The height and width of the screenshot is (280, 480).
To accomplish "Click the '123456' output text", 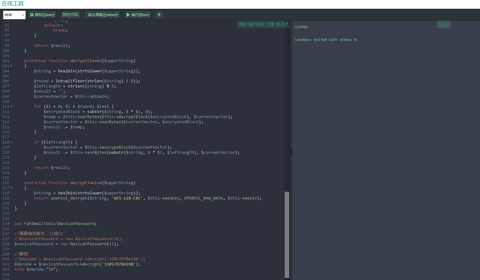I will [301, 27].
